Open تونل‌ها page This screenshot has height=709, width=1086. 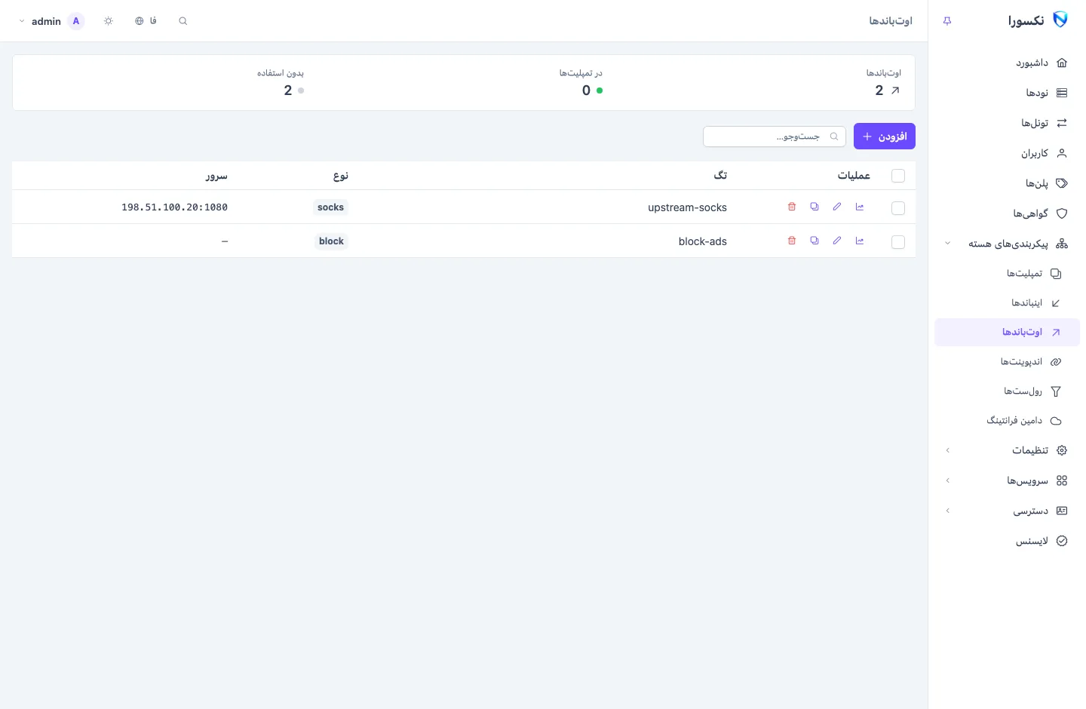pyautogui.click(x=1007, y=123)
